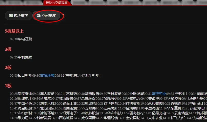The image size is (207, 122).
Task: Open stock 浪莎股份
Action: click(x=92, y=113)
